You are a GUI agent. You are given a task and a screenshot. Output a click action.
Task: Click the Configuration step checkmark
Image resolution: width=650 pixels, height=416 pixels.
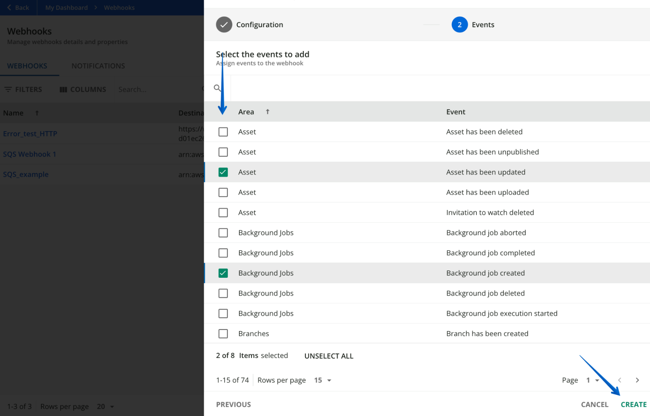point(224,24)
